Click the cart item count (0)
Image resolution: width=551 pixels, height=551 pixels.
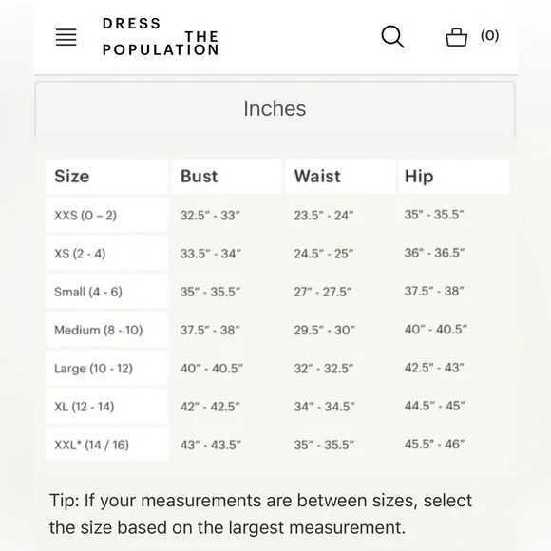click(489, 35)
